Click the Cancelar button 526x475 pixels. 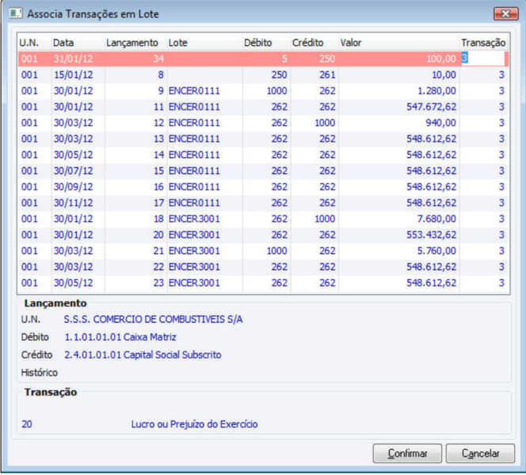coord(480,454)
